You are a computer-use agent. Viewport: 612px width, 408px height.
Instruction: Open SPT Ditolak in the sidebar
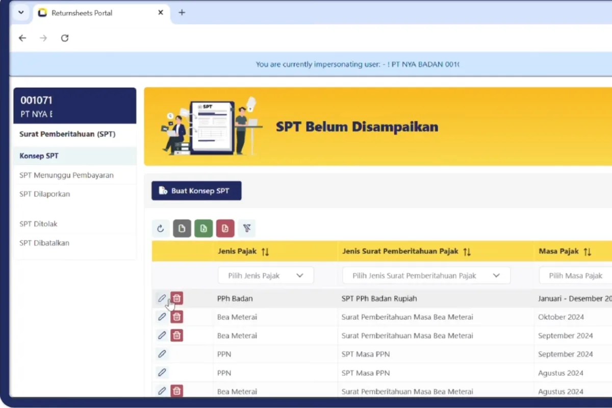click(75, 224)
